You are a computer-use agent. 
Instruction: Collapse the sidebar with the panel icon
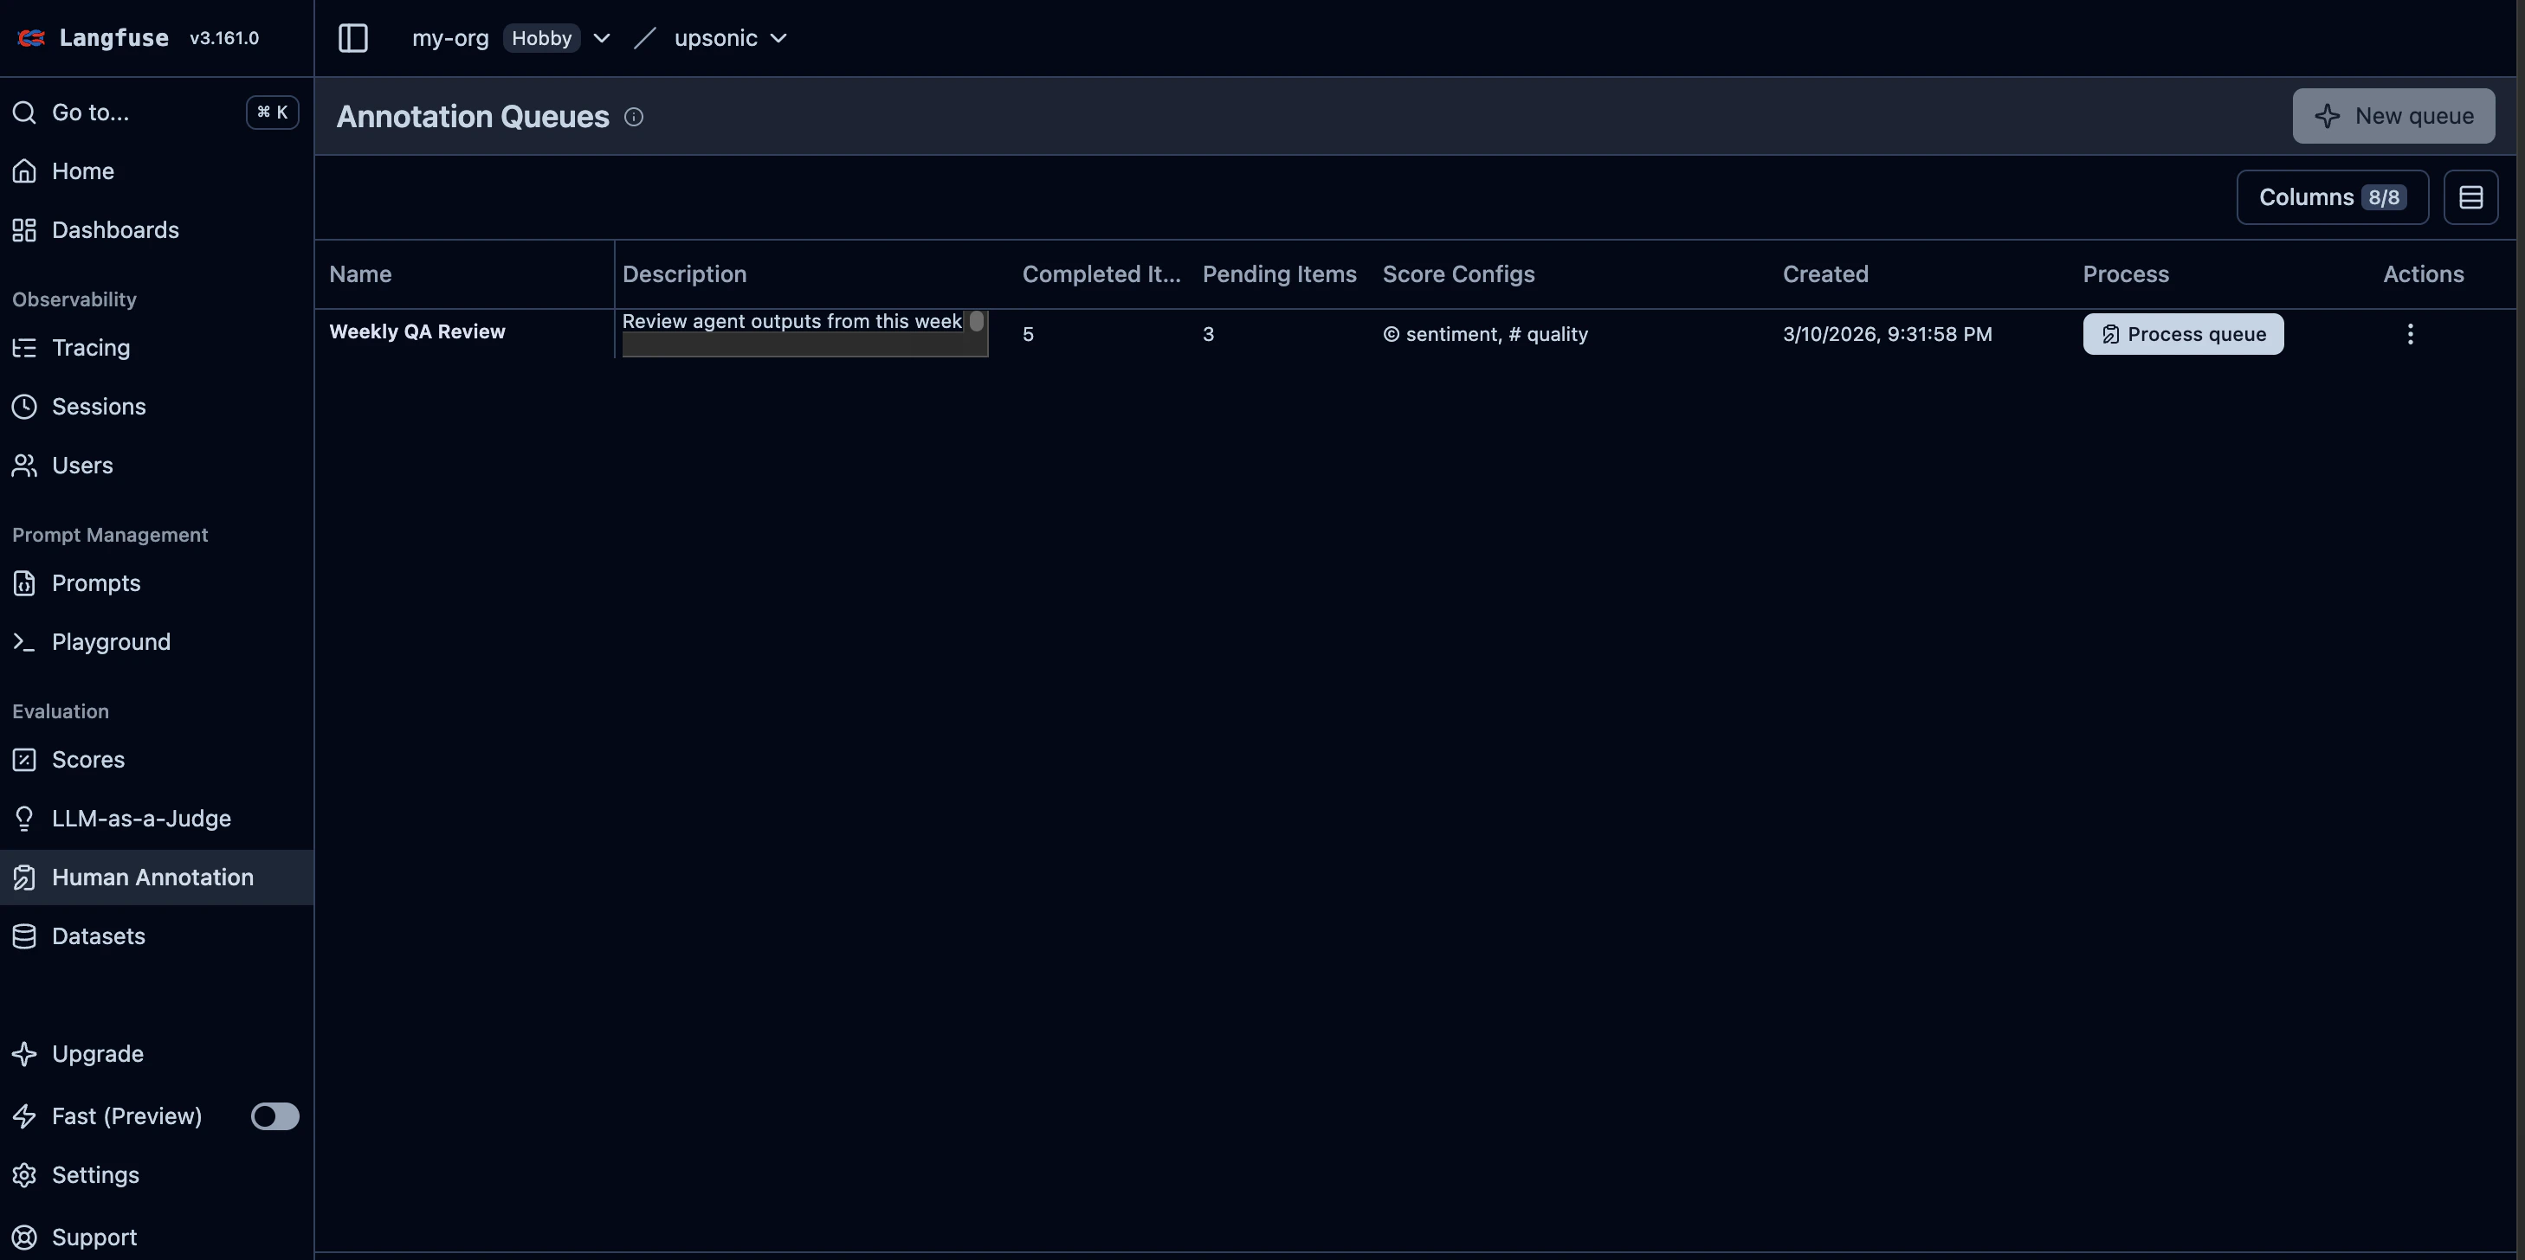[x=352, y=38]
